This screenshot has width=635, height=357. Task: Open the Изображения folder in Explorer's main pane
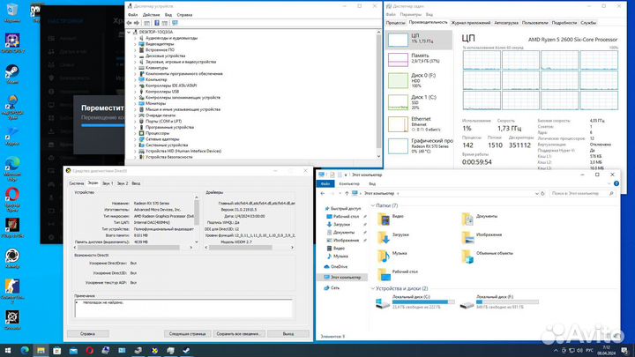(x=482, y=237)
